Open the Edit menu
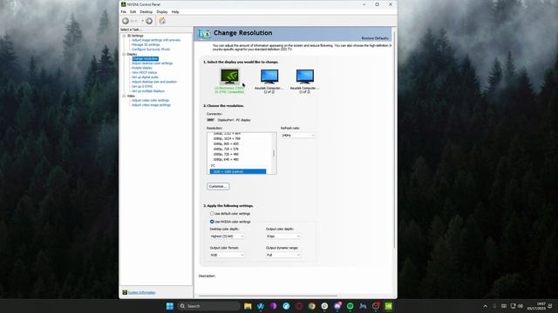 (133, 11)
